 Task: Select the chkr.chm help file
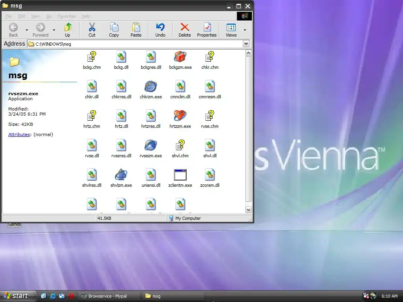click(x=210, y=57)
